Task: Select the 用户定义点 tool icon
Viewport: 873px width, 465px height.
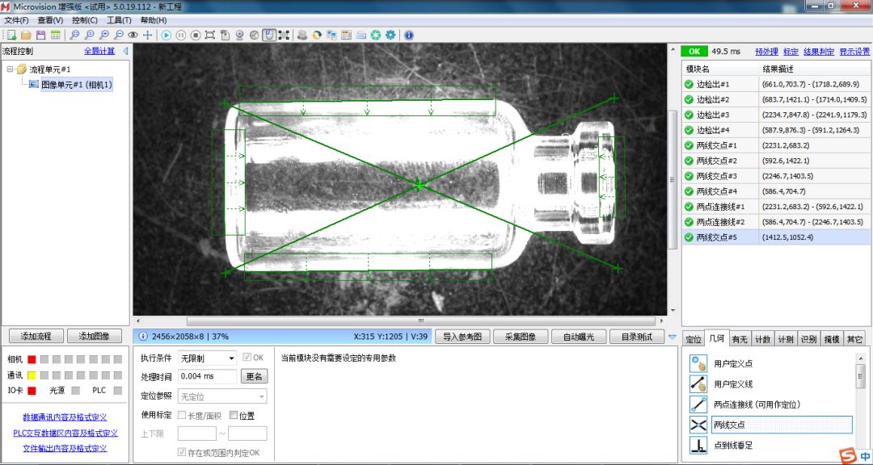Action: 698,364
